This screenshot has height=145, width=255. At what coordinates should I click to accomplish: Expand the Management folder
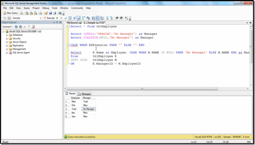7,49
